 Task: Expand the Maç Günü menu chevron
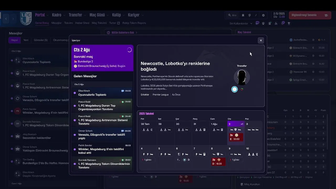pos(107,15)
